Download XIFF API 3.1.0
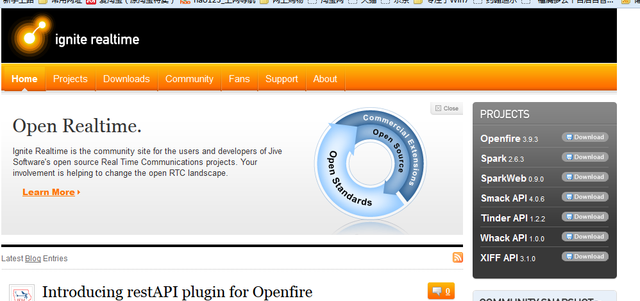This screenshot has height=301, width=640. [584, 257]
